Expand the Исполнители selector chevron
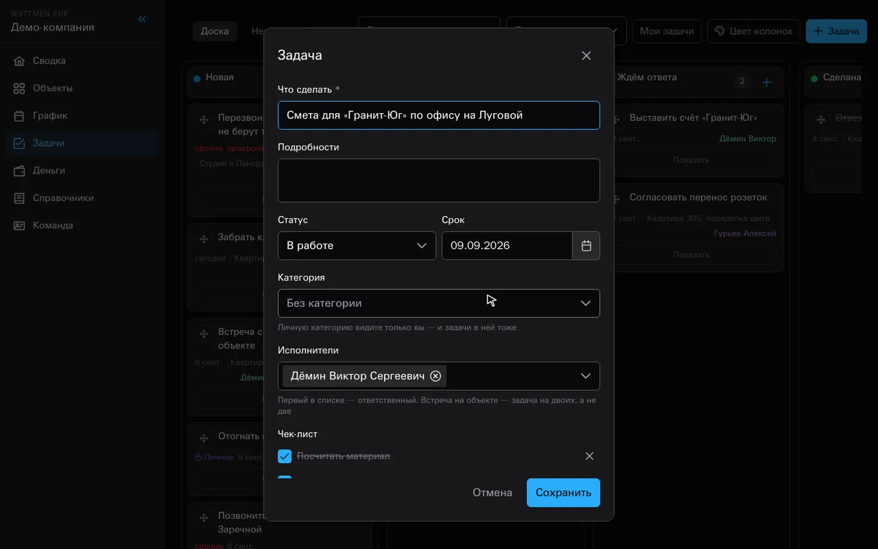The width and height of the screenshot is (878, 549). tap(586, 376)
